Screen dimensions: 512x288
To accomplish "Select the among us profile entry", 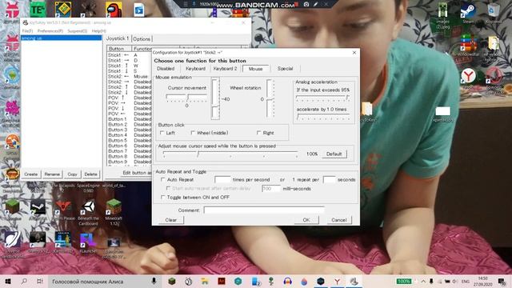I will [61, 38].
